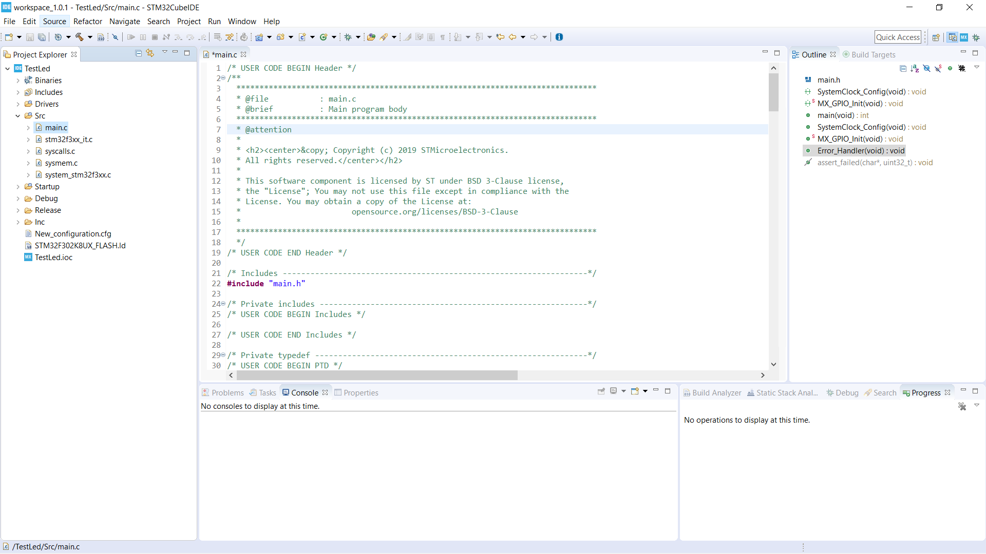Open the File menu
The width and height of the screenshot is (986, 554).
9,21
